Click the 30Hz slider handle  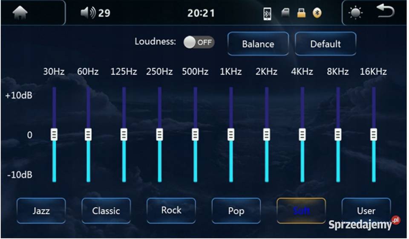tap(54, 134)
